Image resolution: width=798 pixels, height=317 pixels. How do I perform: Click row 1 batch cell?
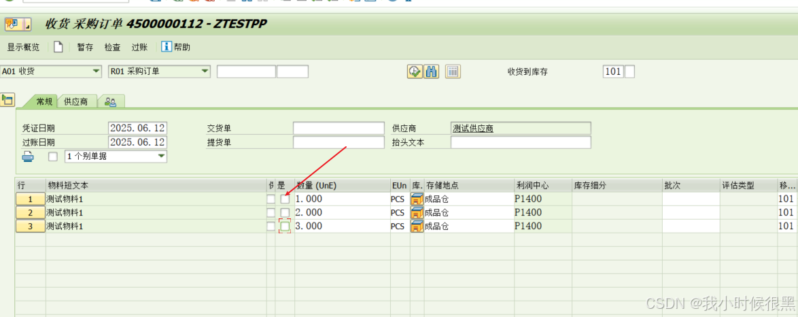point(691,199)
